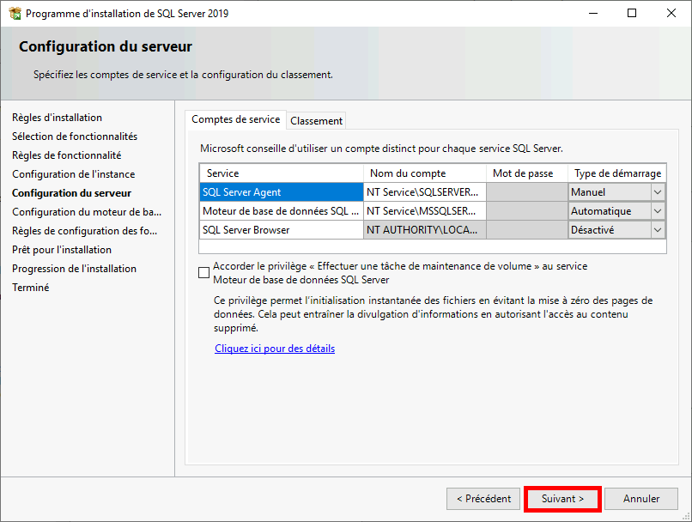Click the SQL Server installer icon in title bar
692x522 pixels.
coord(14,13)
